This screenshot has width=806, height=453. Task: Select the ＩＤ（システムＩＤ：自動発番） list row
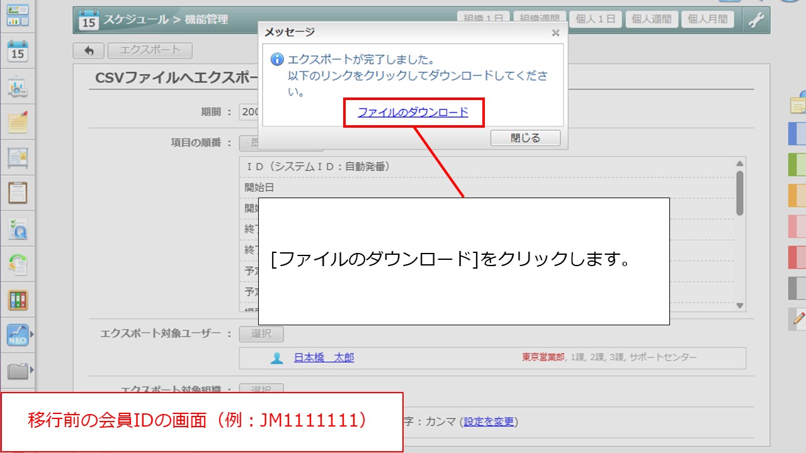click(x=488, y=167)
